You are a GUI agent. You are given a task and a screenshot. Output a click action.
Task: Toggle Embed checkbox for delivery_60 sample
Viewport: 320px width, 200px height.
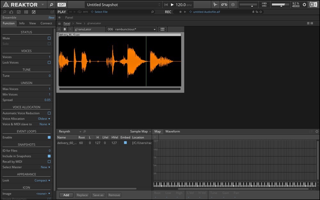pos(125,143)
